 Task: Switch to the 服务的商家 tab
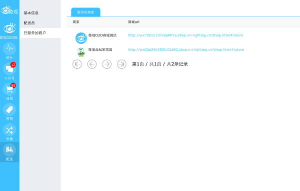tap(85, 12)
